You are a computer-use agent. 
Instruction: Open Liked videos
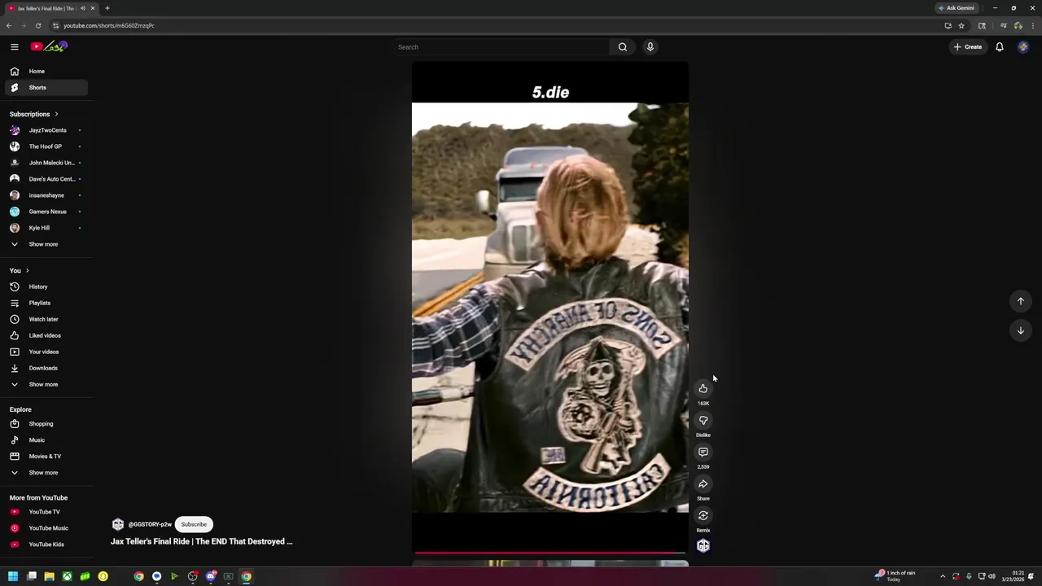tap(46, 335)
